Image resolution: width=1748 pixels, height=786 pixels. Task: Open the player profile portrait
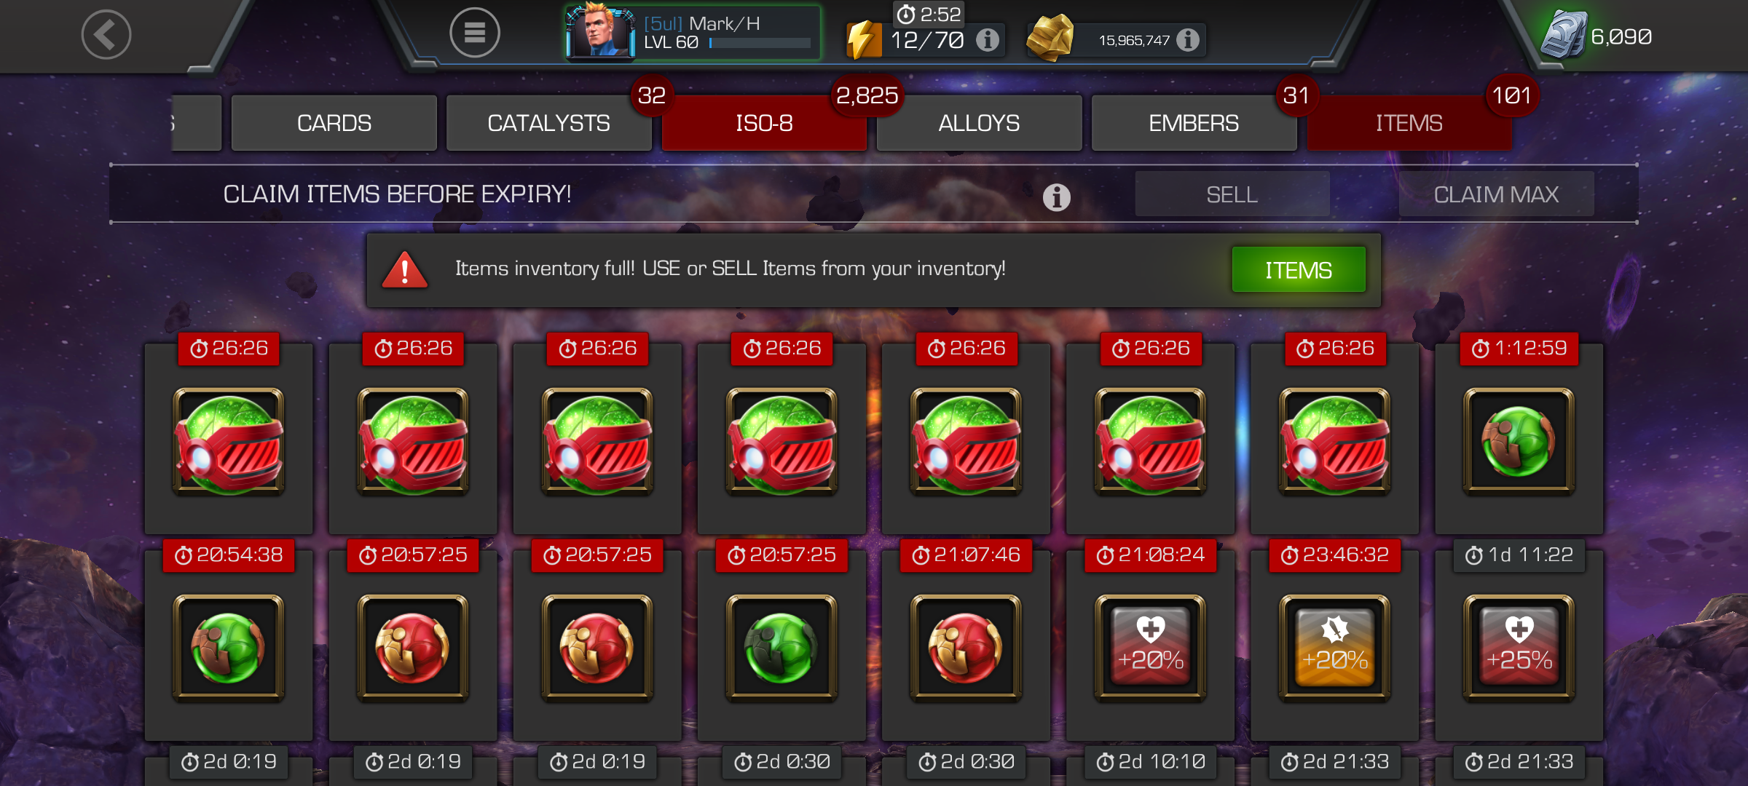coord(602,31)
